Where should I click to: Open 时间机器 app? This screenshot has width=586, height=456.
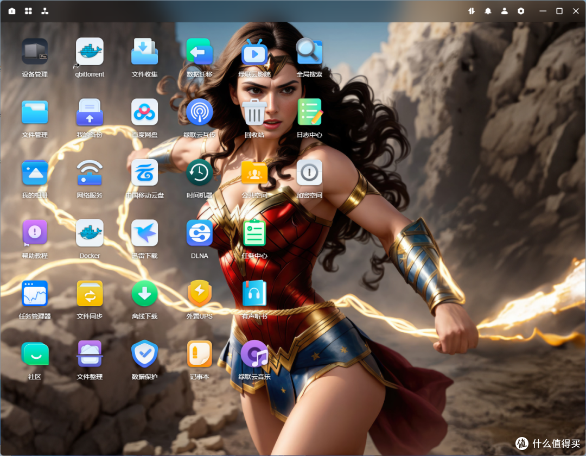[200, 173]
